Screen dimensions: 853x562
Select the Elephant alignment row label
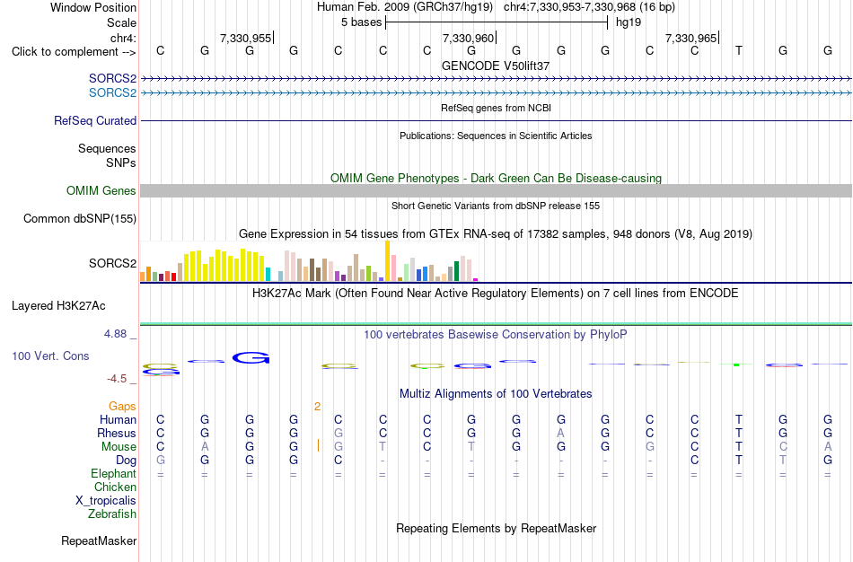pyautogui.click(x=113, y=474)
